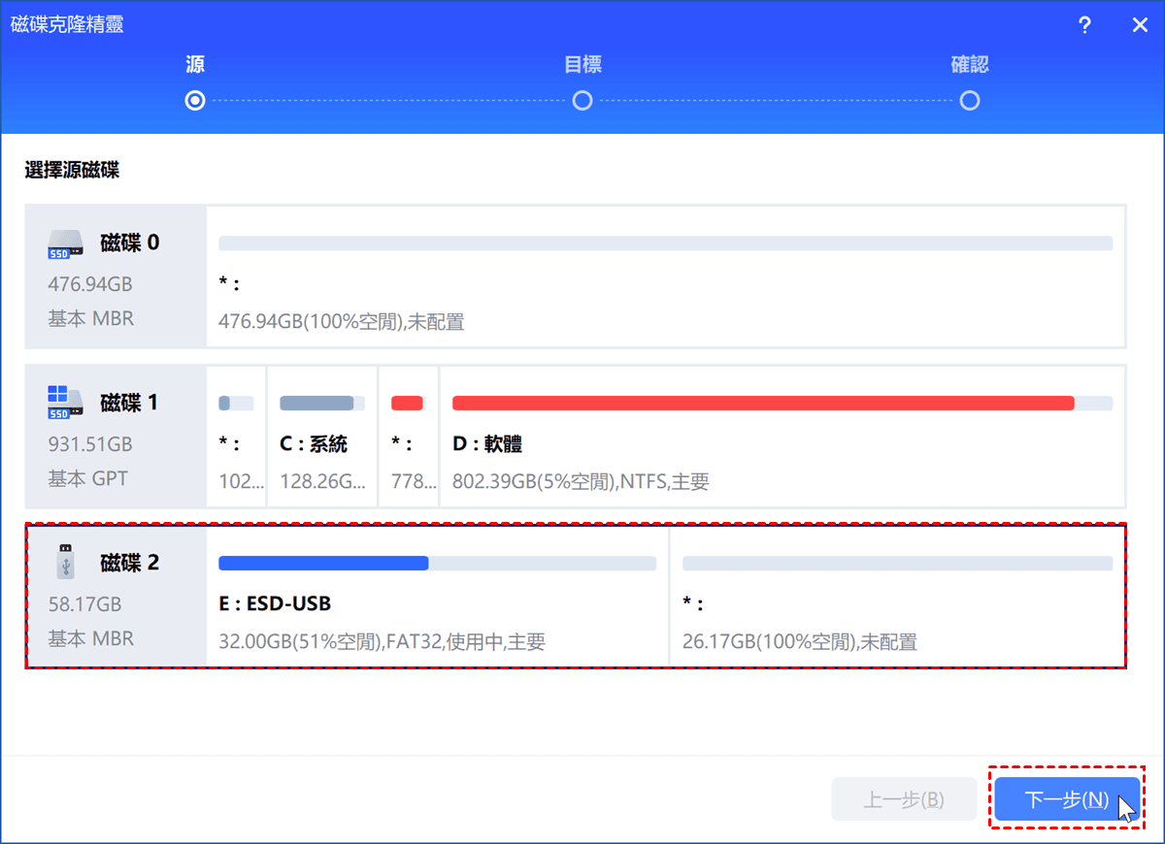Click the 磁碟 0 SSD drive icon
The image size is (1165, 844).
tap(65, 244)
